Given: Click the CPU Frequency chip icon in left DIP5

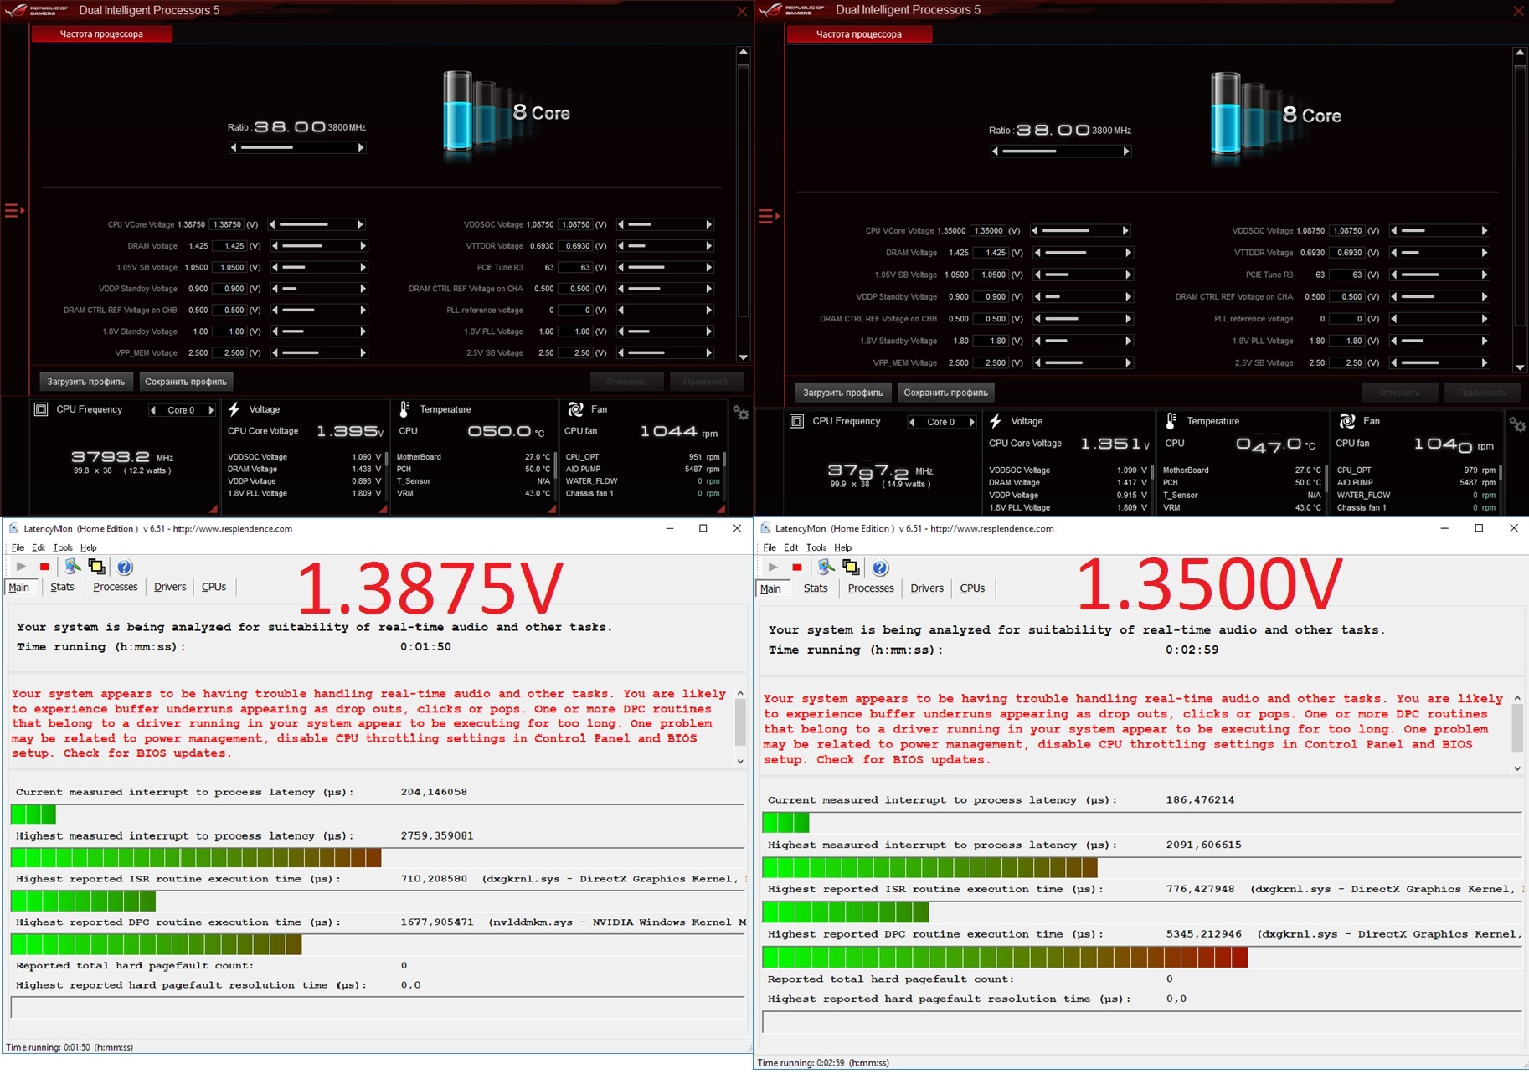Looking at the screenshot, I should pyautogui.click(x=41, y=409).
